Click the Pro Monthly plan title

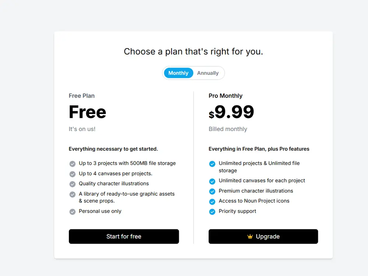point(226,96)
